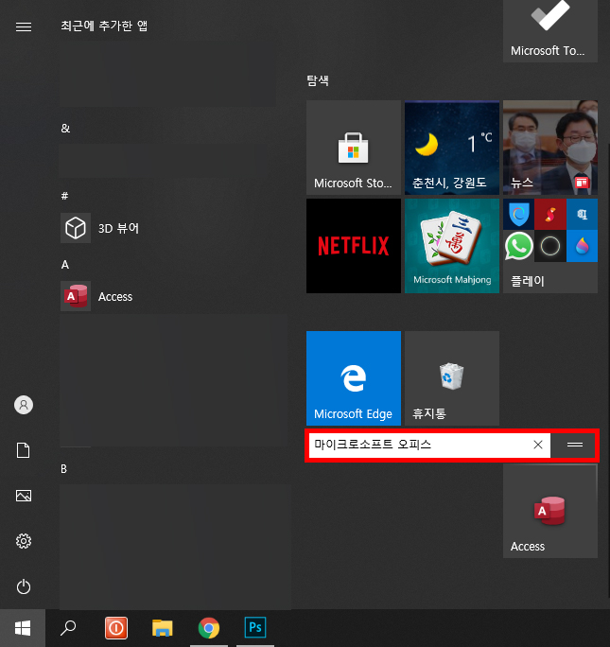The width and height of the screenshot is (610, 647).
Task: Click the A letter section header
Action: 65,265
